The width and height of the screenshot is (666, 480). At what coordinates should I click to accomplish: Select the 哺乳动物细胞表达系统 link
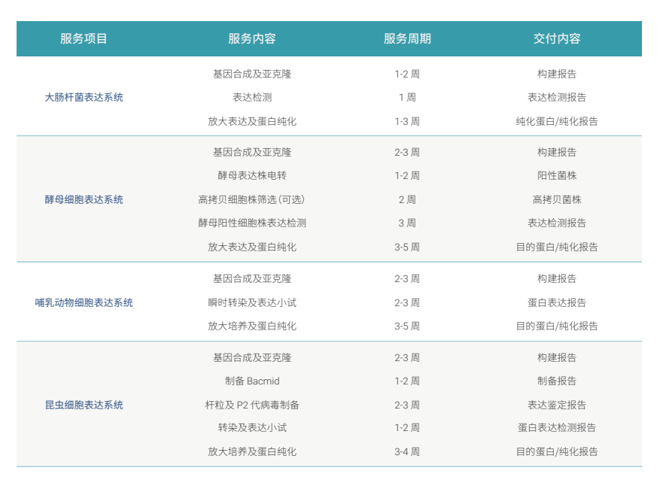[x=84, y=302]
